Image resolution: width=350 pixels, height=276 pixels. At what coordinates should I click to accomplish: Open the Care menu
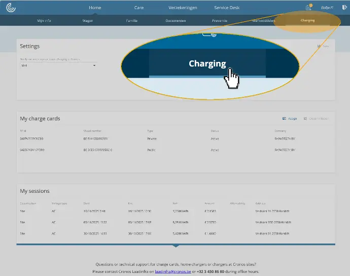tap(139, 8)
